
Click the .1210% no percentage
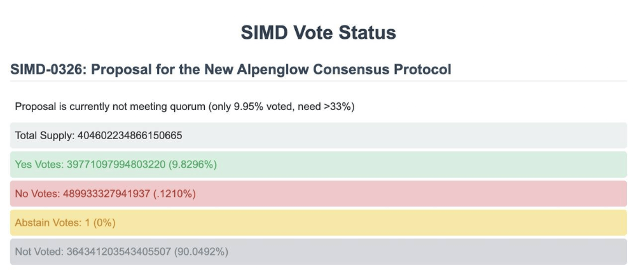pos(172,194)
